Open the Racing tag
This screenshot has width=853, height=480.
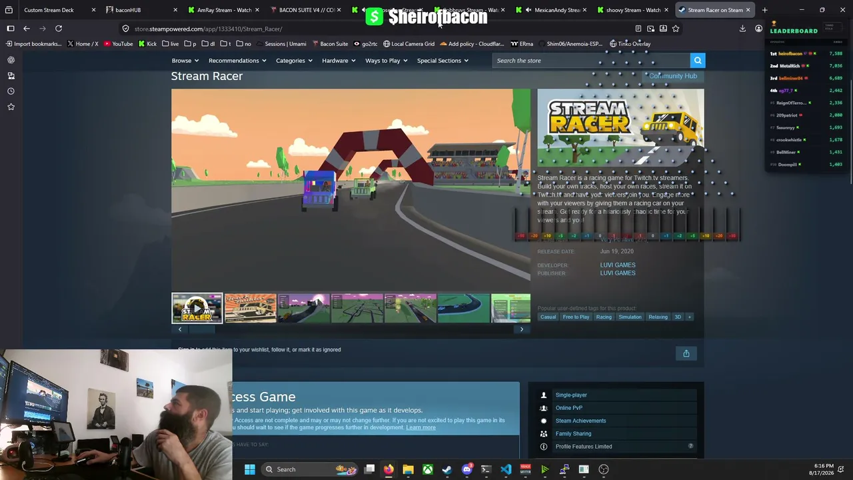(x=604, y=317)
